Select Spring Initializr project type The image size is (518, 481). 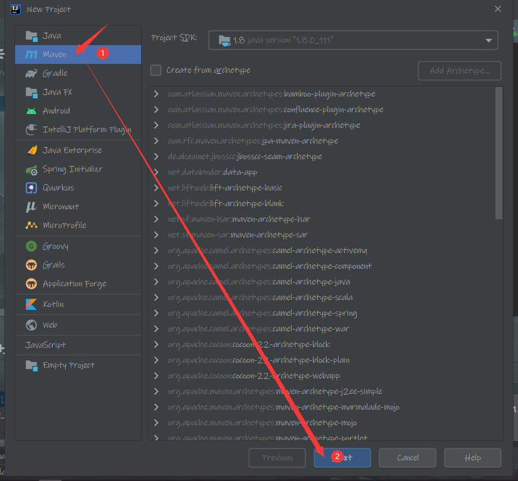(x=78, y=169)
